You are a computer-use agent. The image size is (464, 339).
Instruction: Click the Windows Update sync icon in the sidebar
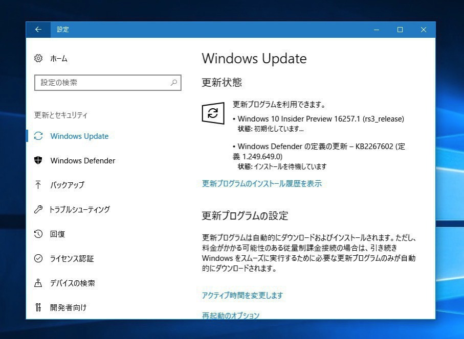click(x=38, y=136)
